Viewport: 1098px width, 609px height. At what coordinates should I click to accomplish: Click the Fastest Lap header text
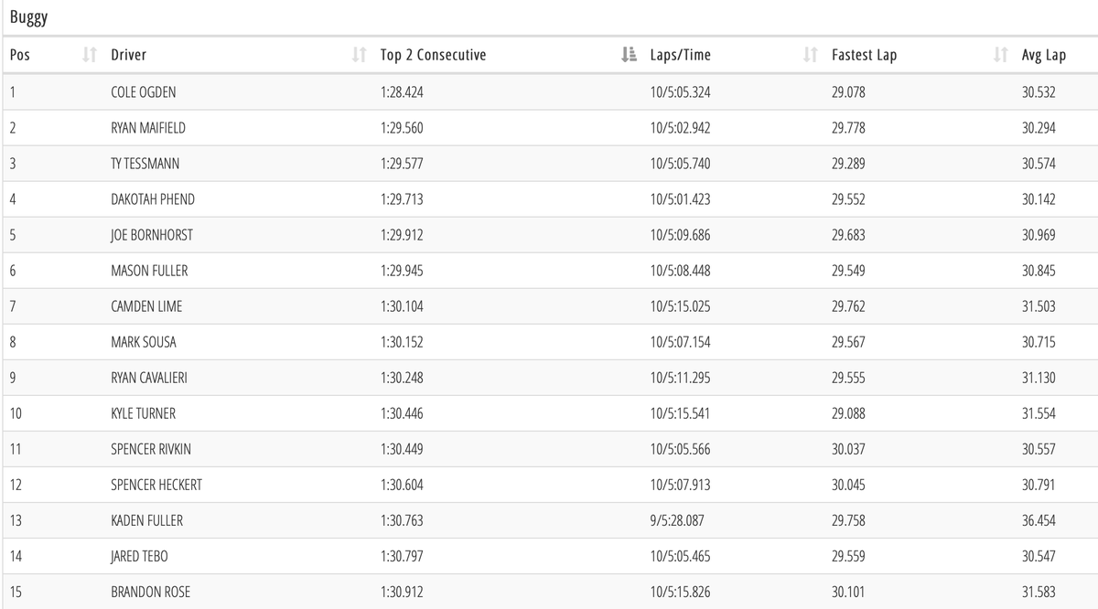864,55
